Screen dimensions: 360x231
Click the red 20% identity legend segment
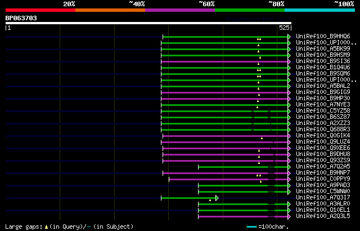tap(40, 10)
